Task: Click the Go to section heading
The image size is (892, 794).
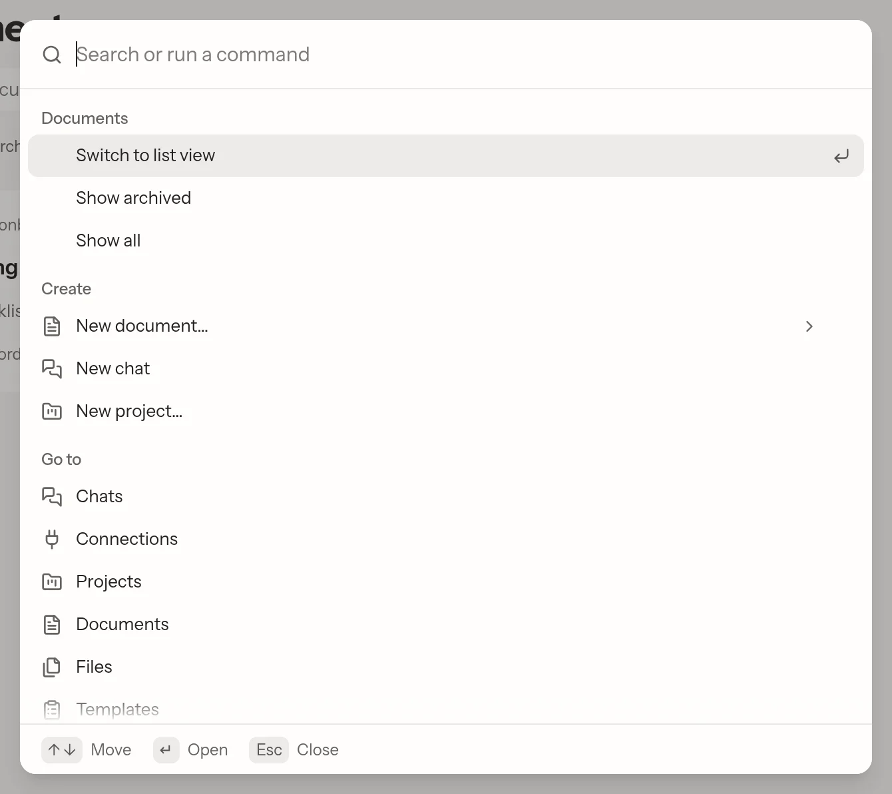Action: [61, 460]
